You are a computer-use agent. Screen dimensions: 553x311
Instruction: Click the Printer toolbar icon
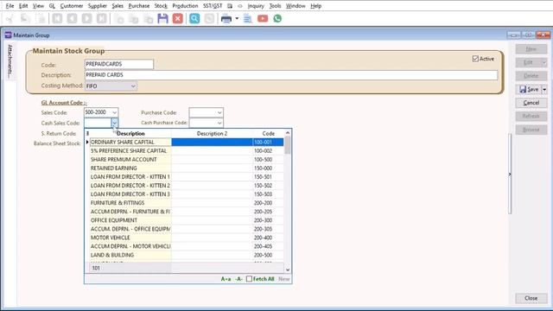click(x=226, y=19)
